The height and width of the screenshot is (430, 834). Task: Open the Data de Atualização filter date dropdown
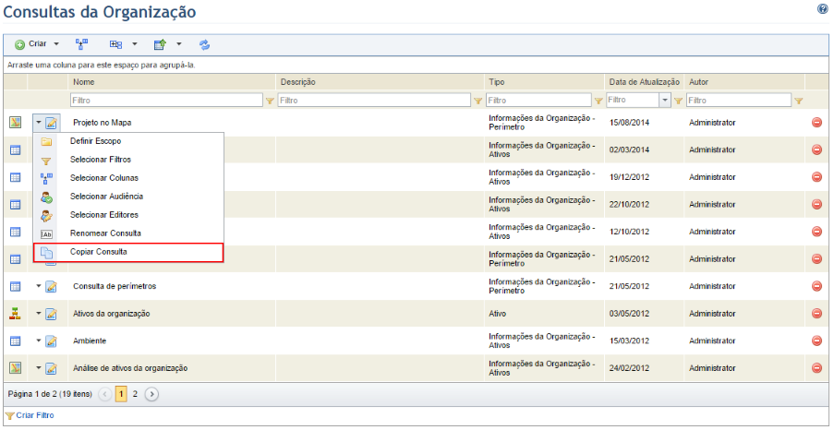[x=665, y=100]
